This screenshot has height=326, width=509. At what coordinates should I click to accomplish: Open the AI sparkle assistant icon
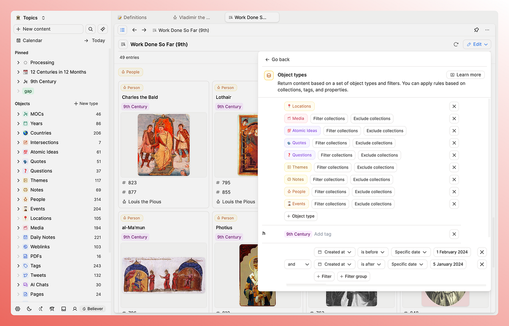(x=102, y=29)
